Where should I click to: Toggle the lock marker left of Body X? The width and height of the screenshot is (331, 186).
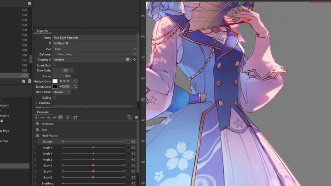35,165
